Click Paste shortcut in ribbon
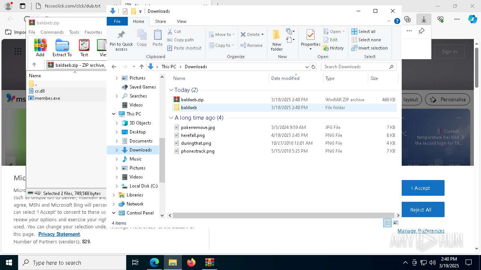 click(x=185, y=48)
